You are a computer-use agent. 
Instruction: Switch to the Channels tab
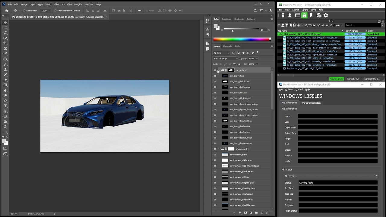coord(227,46)
